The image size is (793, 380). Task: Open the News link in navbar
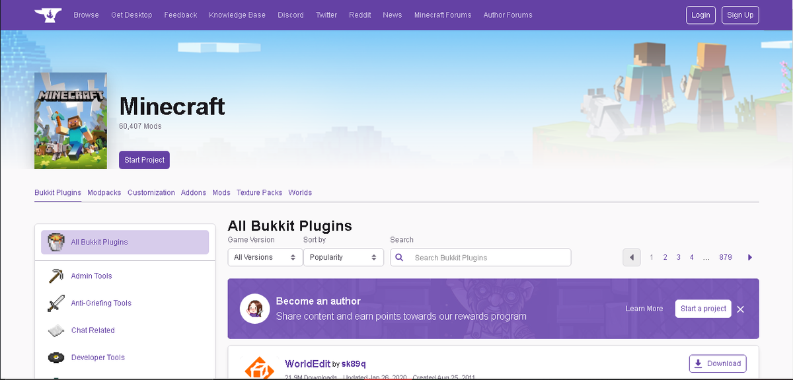click(393, 15)
